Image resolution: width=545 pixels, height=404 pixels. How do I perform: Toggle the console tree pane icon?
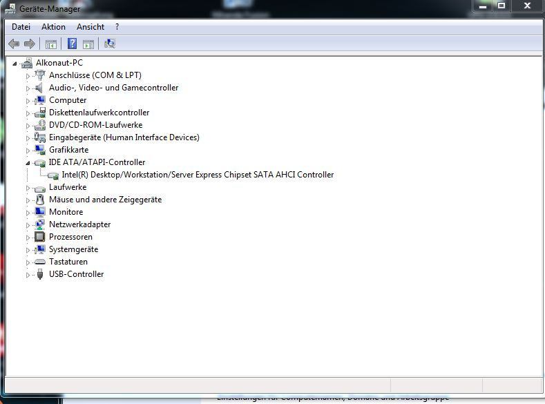[x=50, y=44]
